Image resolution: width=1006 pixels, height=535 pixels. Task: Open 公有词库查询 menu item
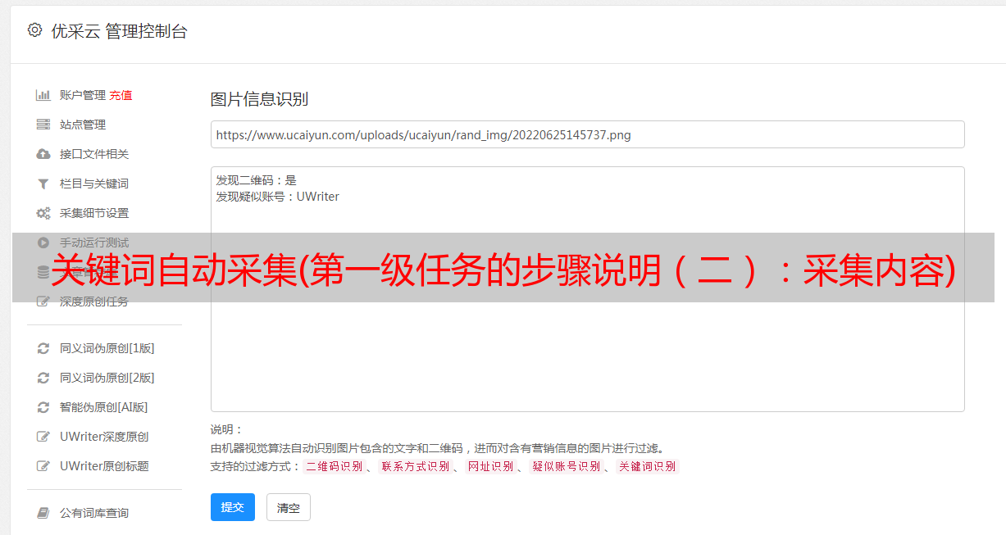pos(94,513)
